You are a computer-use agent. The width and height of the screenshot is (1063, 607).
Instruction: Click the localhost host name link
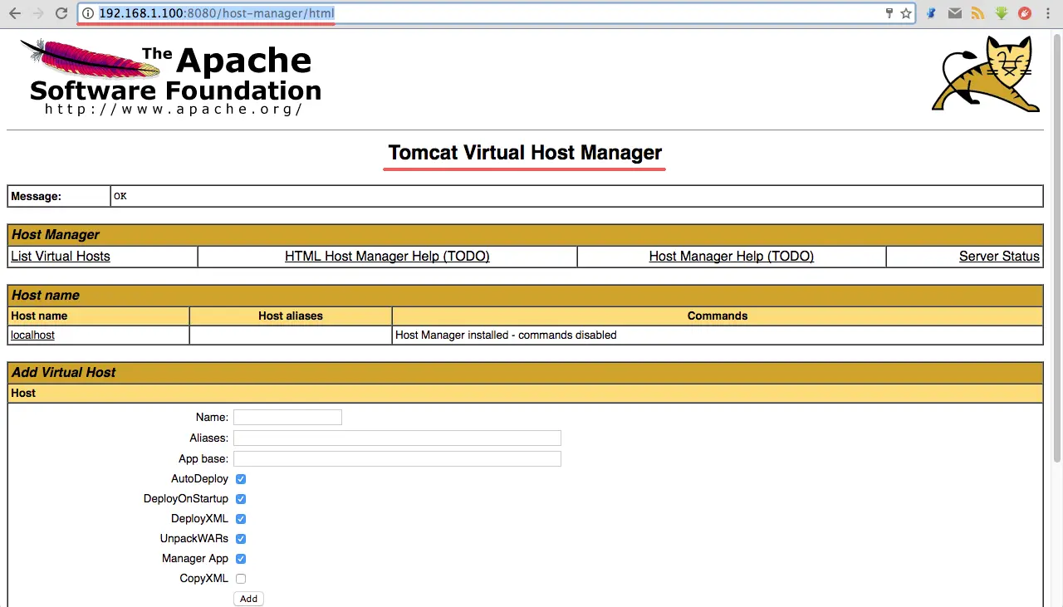[x=32, y=335]
